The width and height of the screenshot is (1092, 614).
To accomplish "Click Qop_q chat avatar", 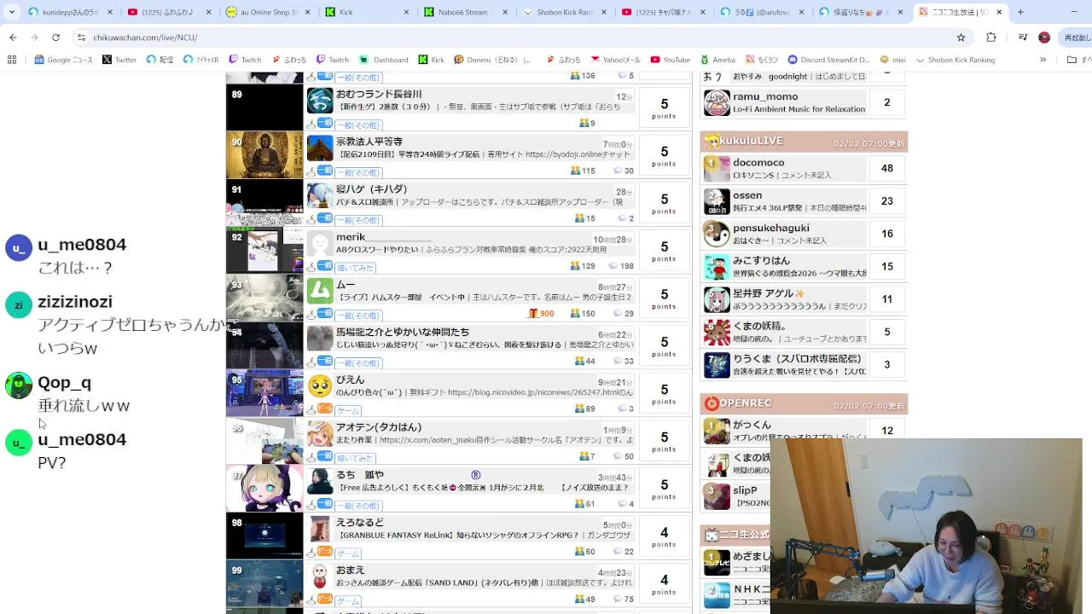I will [x=19, y=385].
